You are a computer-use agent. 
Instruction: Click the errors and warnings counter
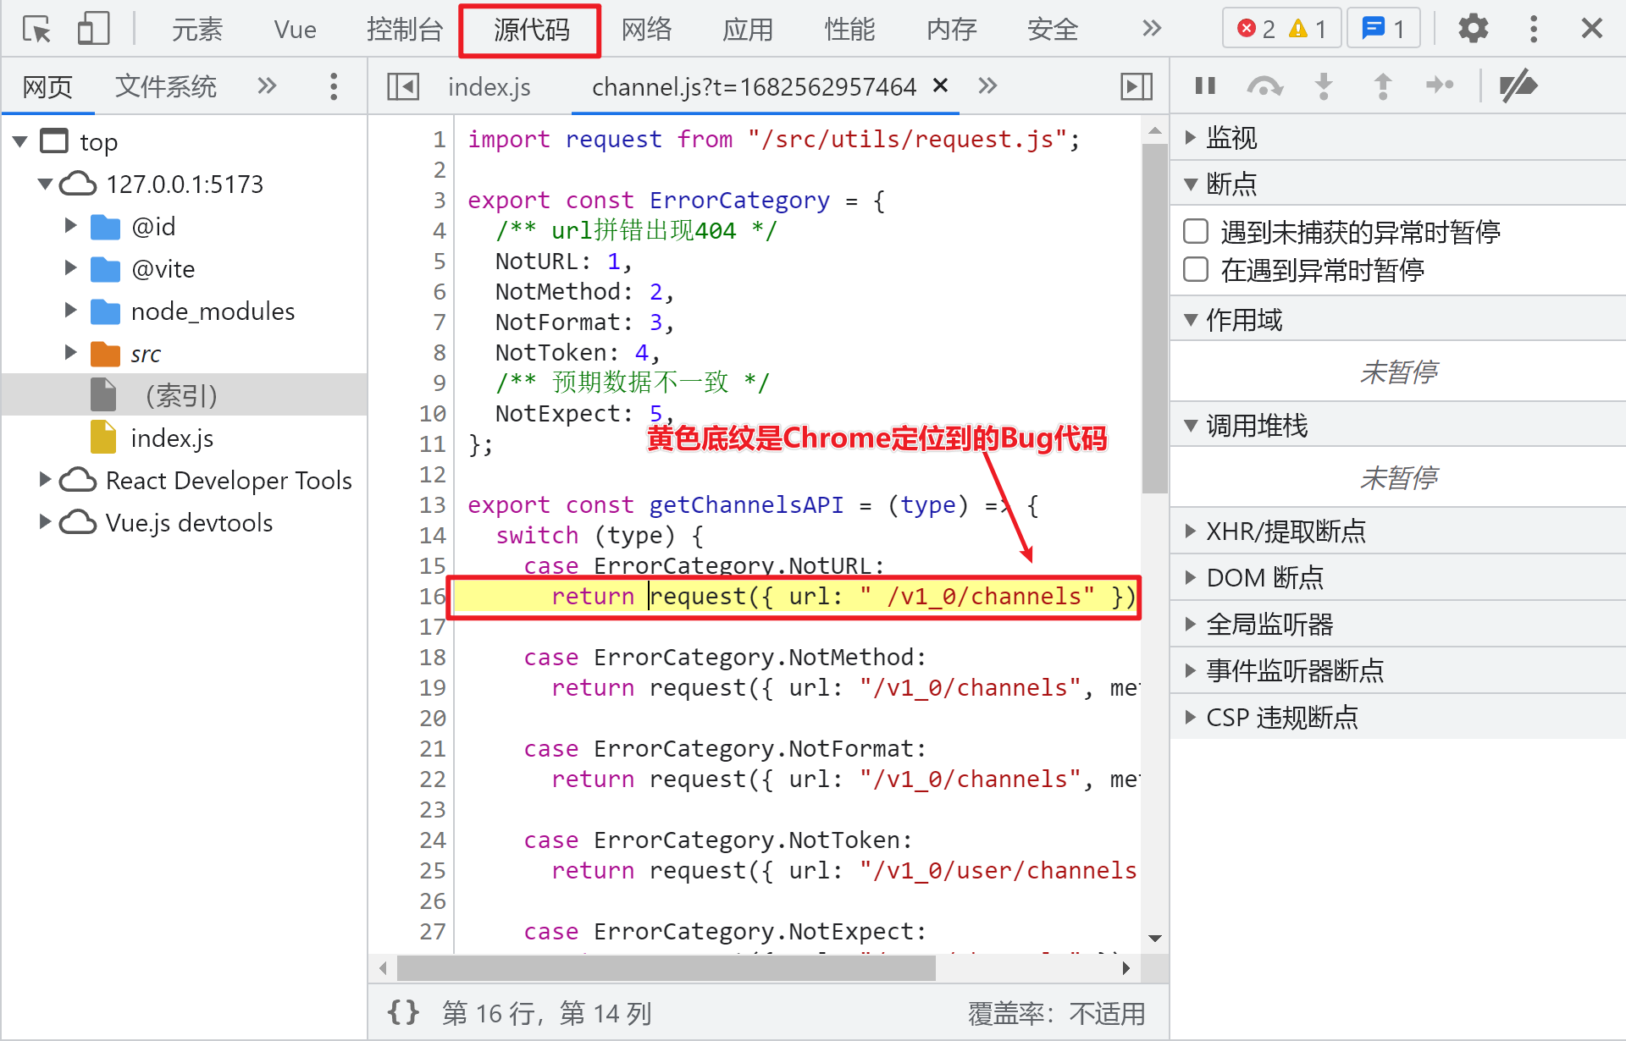(x=1281, y=29)
